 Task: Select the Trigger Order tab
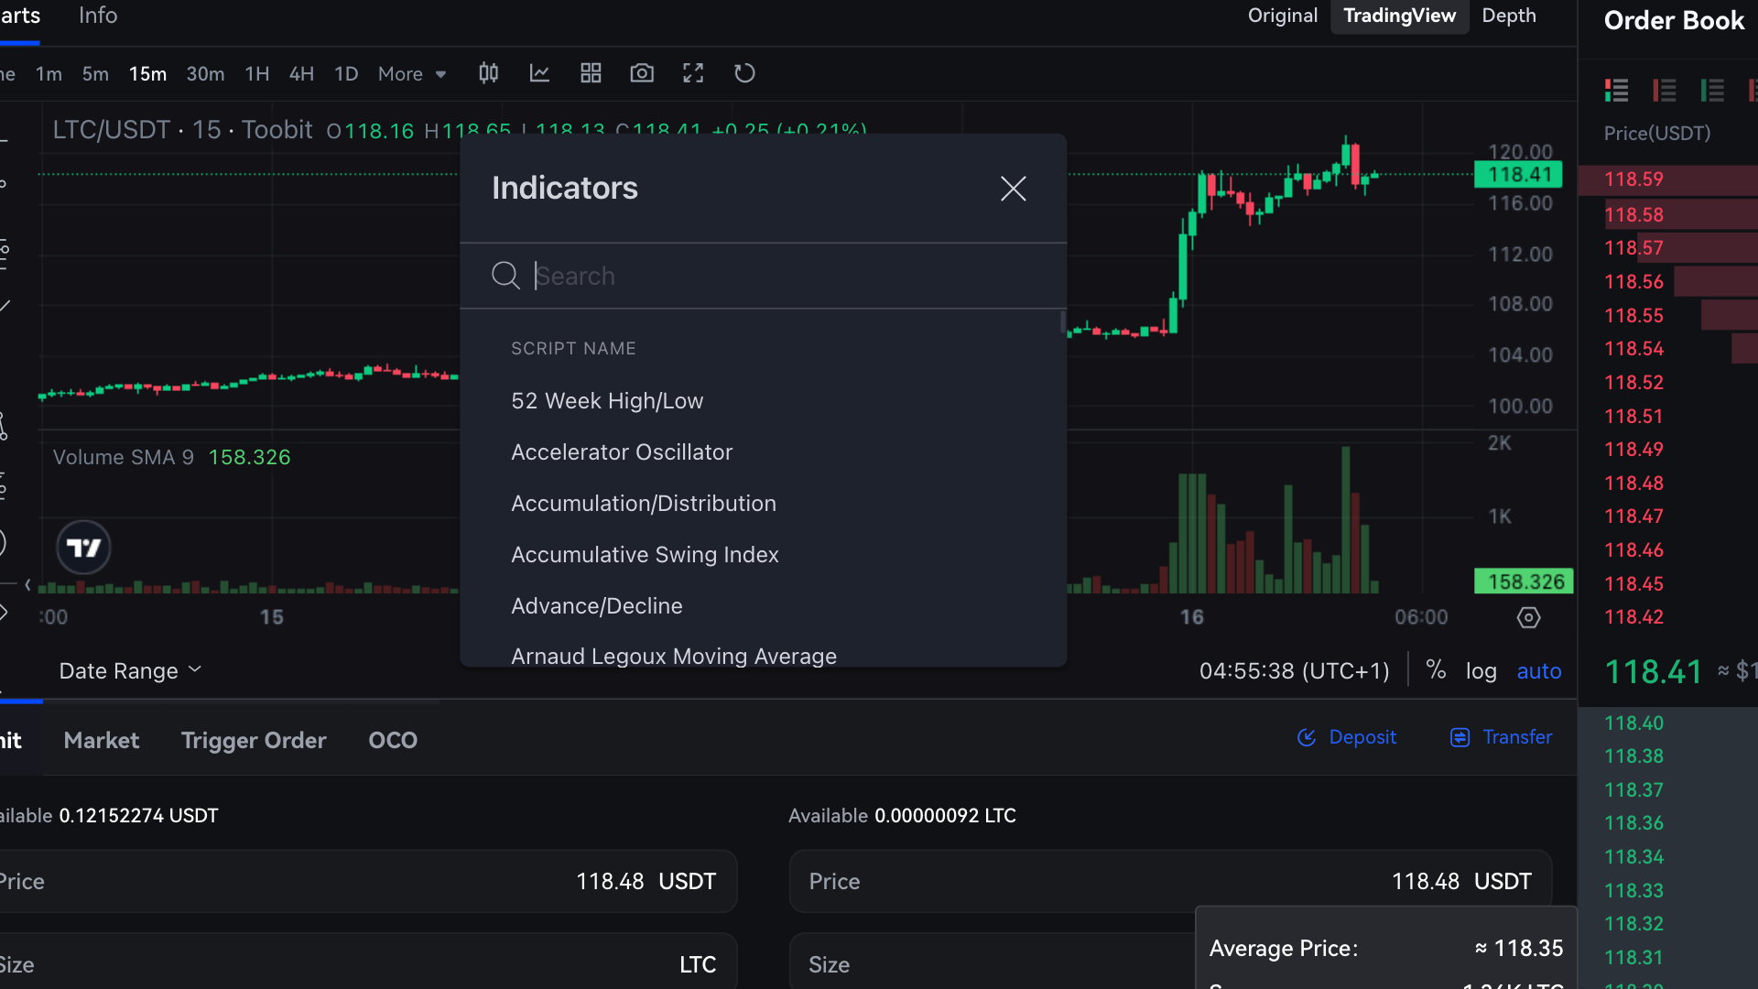254,740
